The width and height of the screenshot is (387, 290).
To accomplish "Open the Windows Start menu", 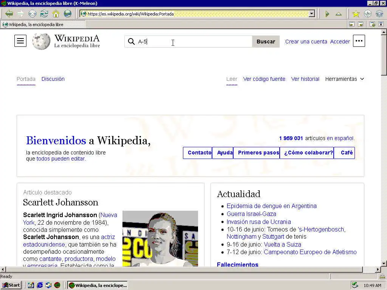I will pos(11,285).
